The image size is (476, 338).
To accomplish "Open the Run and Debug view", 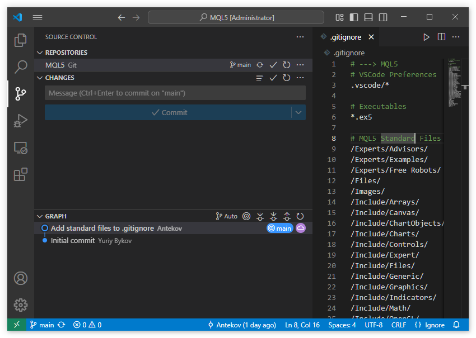I will click(20, 120).
